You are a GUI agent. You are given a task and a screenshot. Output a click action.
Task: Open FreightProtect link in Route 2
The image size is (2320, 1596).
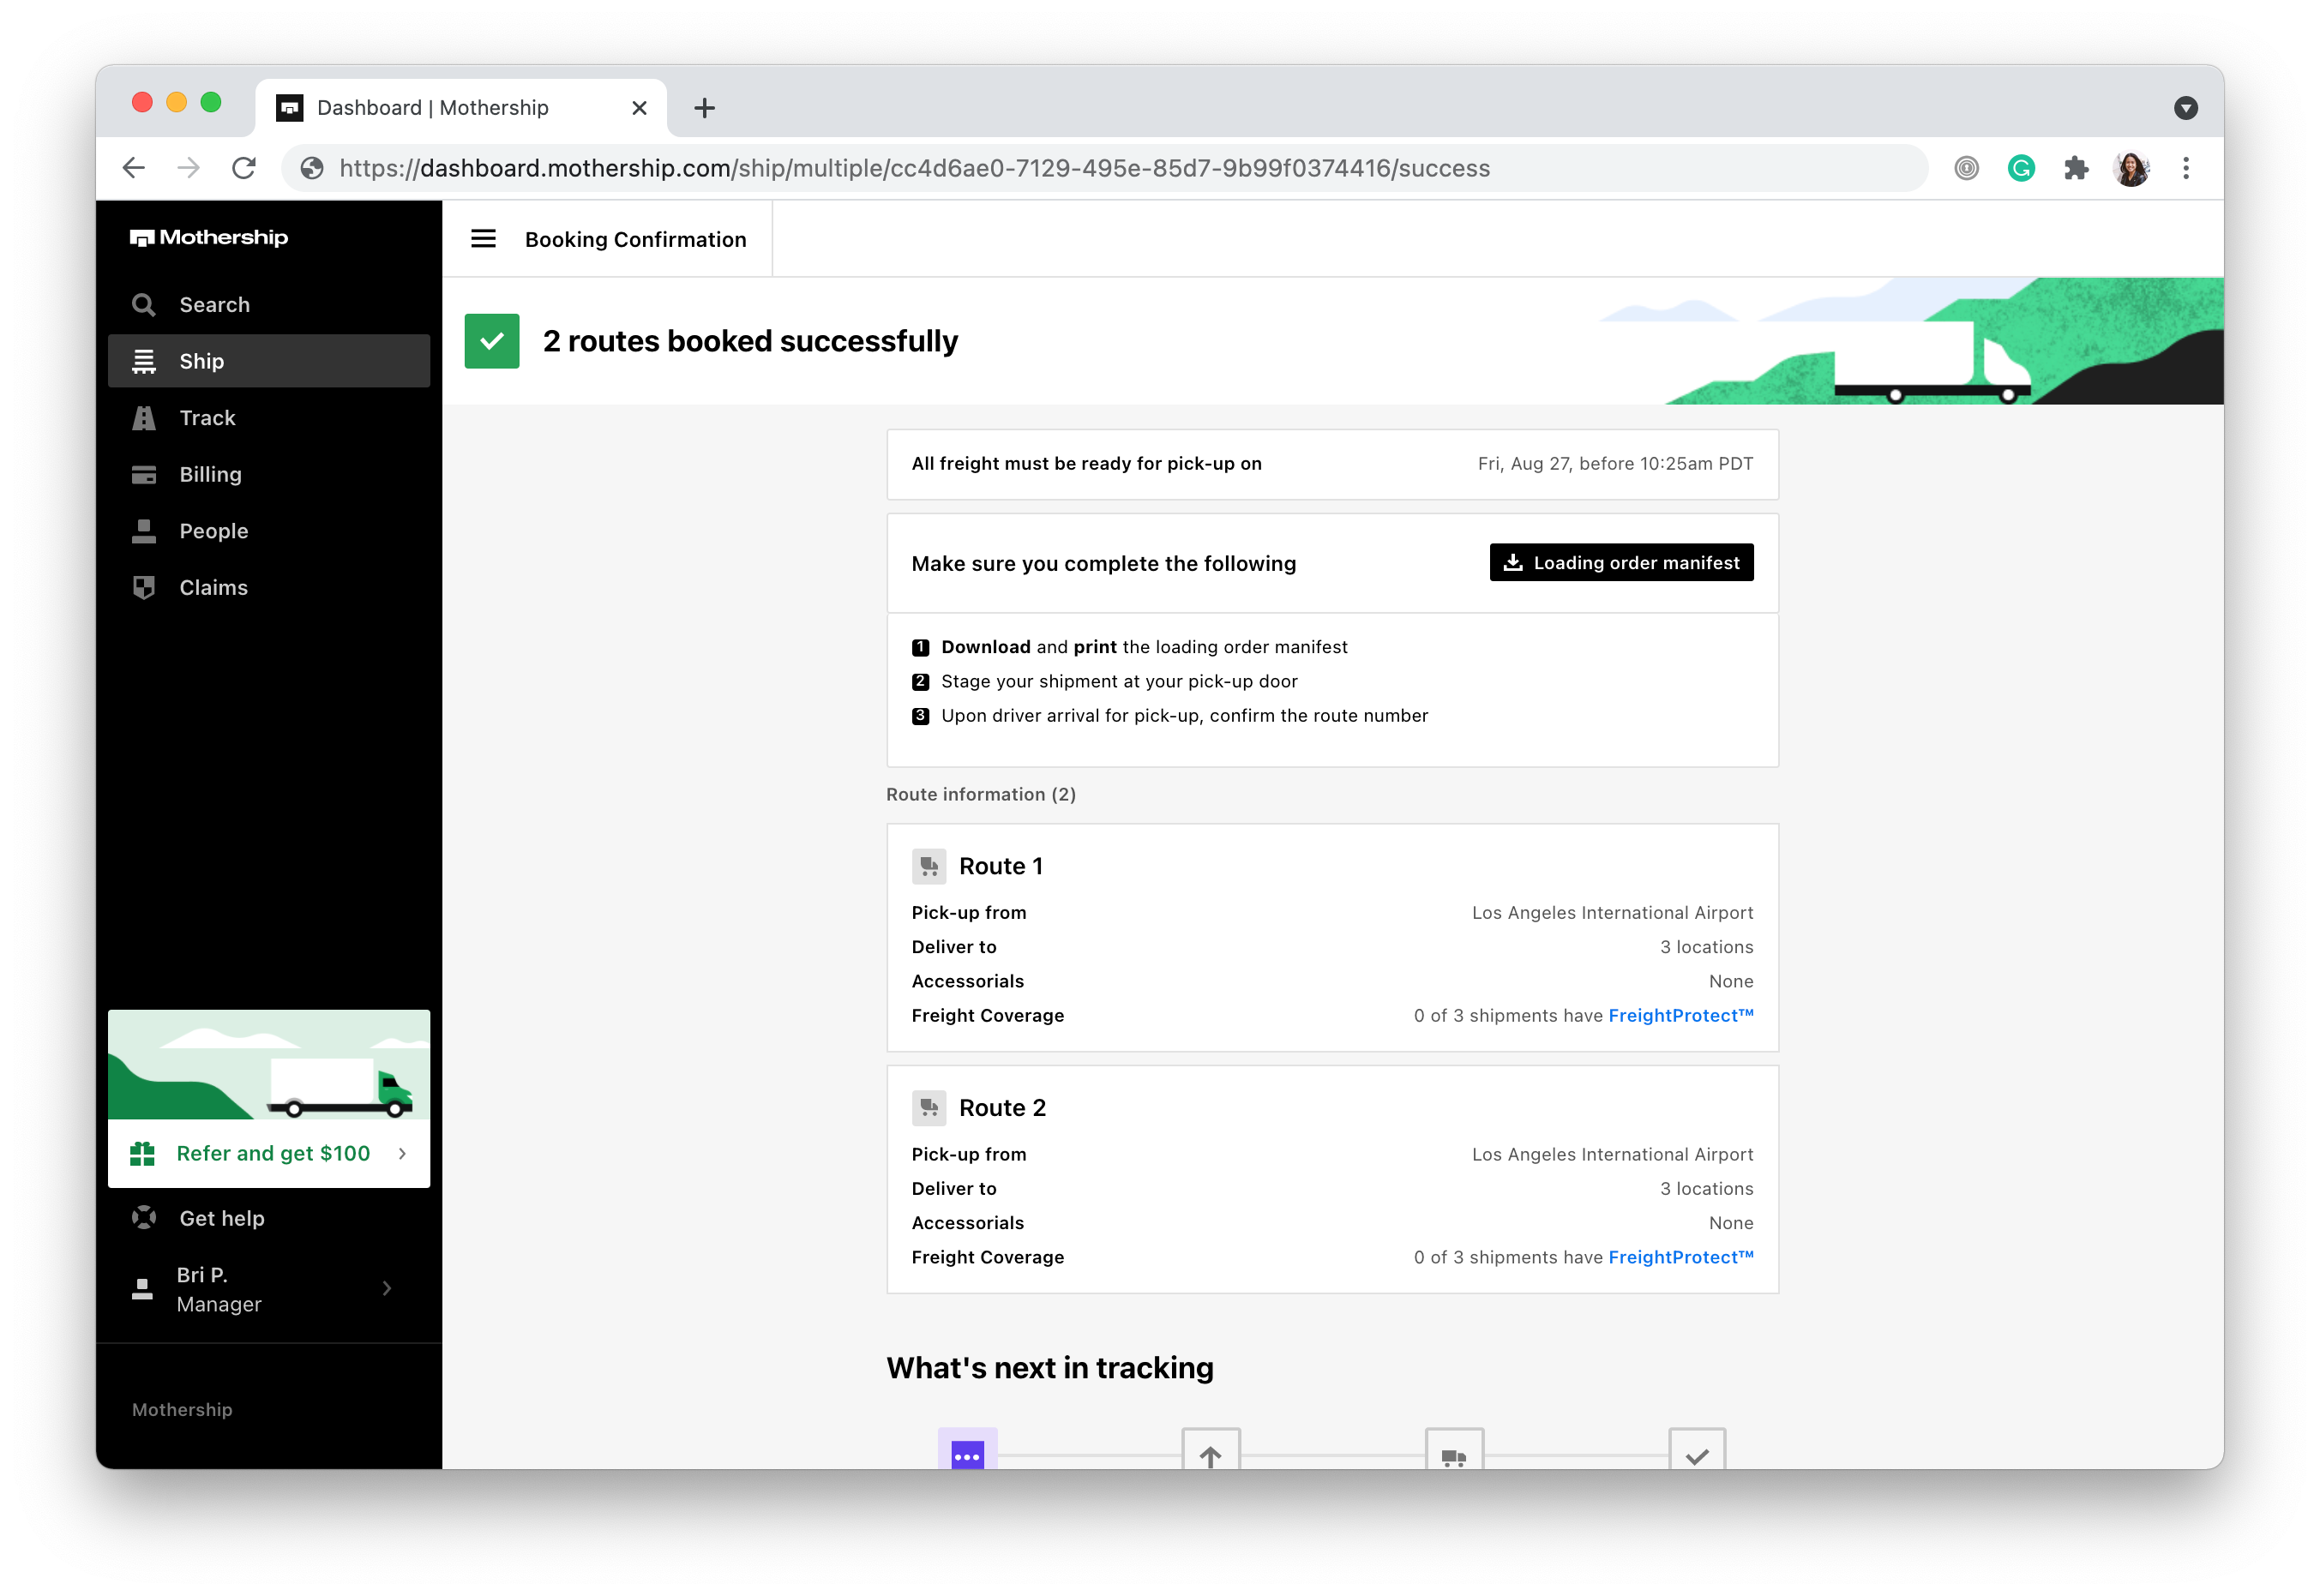pyautogui.click(x=1680, y=1257)
